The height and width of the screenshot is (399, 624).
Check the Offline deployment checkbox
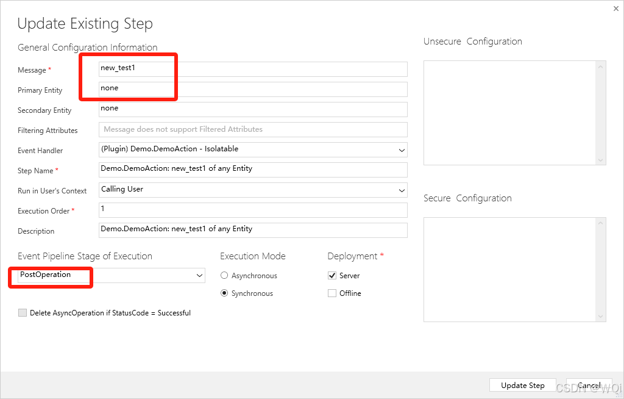[x=332, y=293]
